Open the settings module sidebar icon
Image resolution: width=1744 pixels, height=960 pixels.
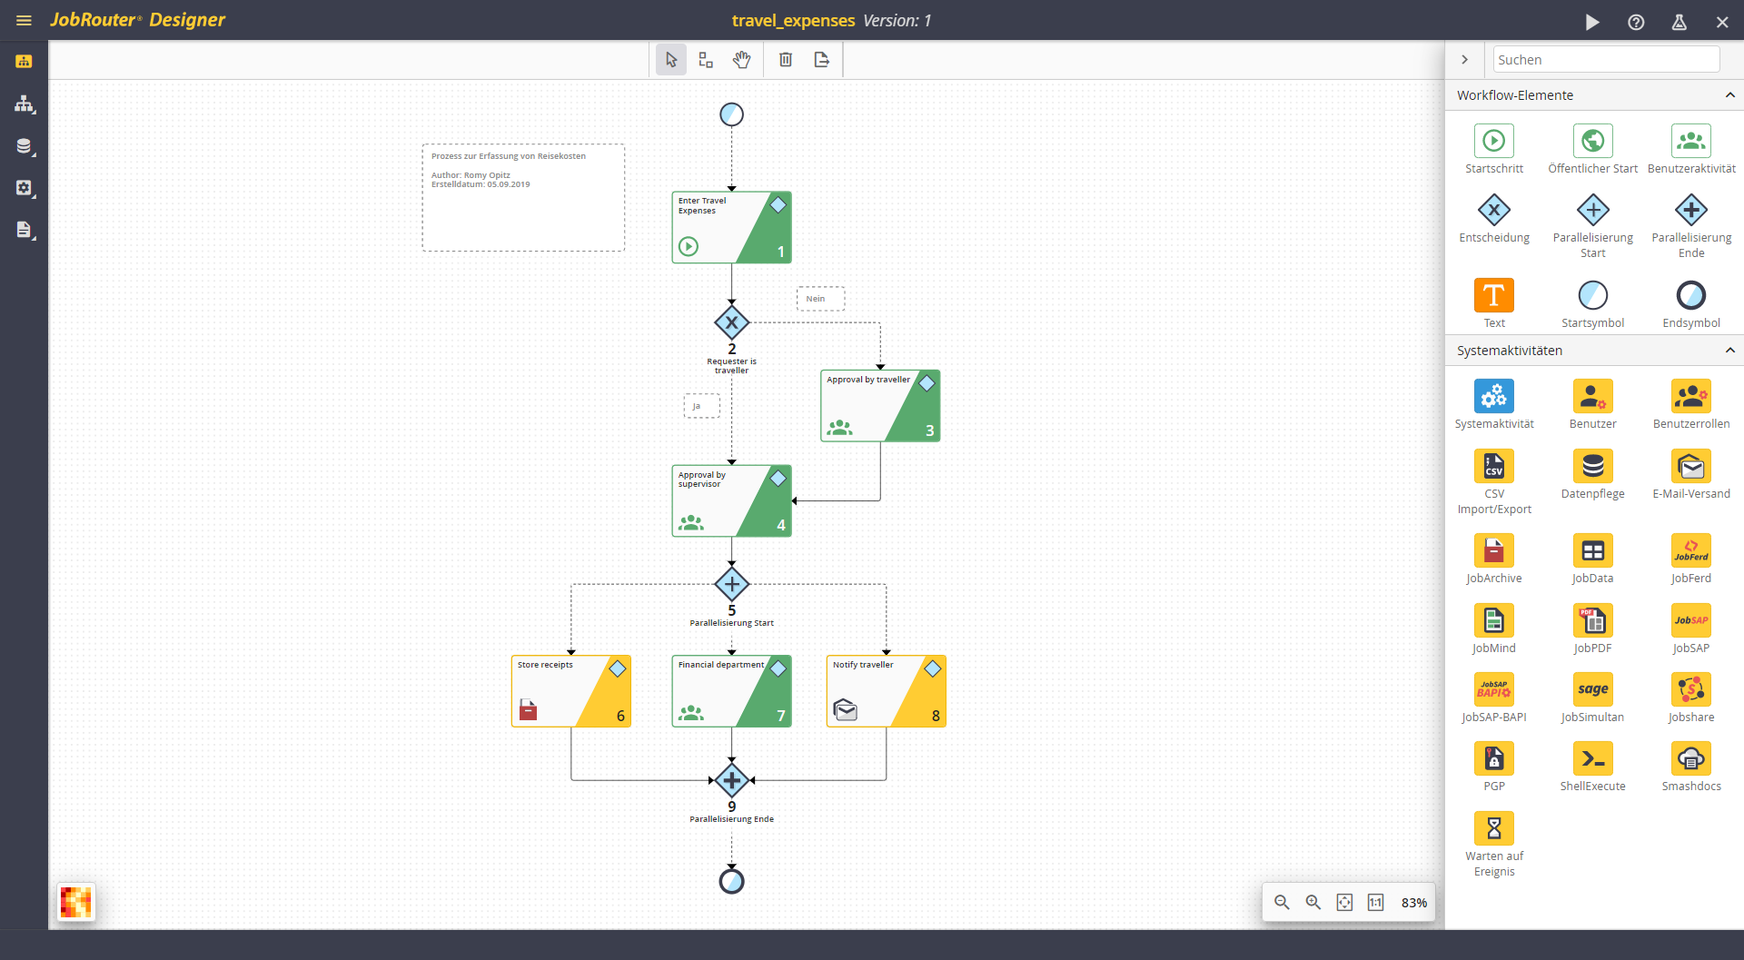24,188
